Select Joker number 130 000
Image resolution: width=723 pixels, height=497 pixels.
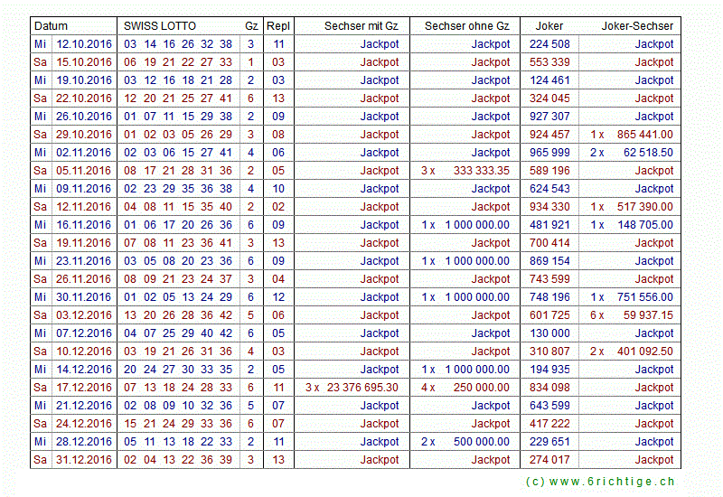[x=549, y=333]
